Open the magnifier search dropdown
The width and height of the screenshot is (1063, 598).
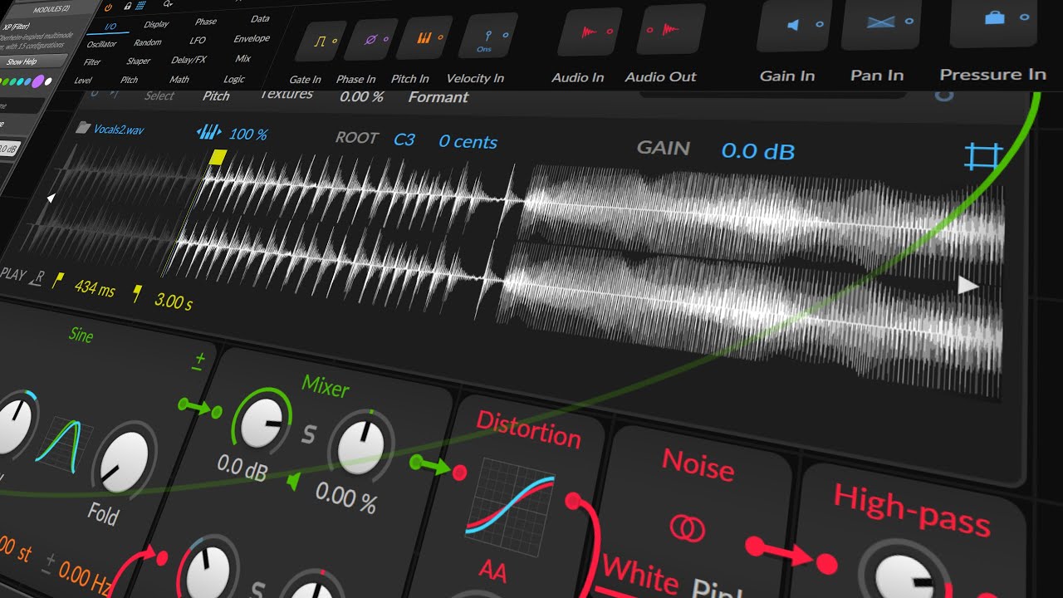(x=169, y=4)
